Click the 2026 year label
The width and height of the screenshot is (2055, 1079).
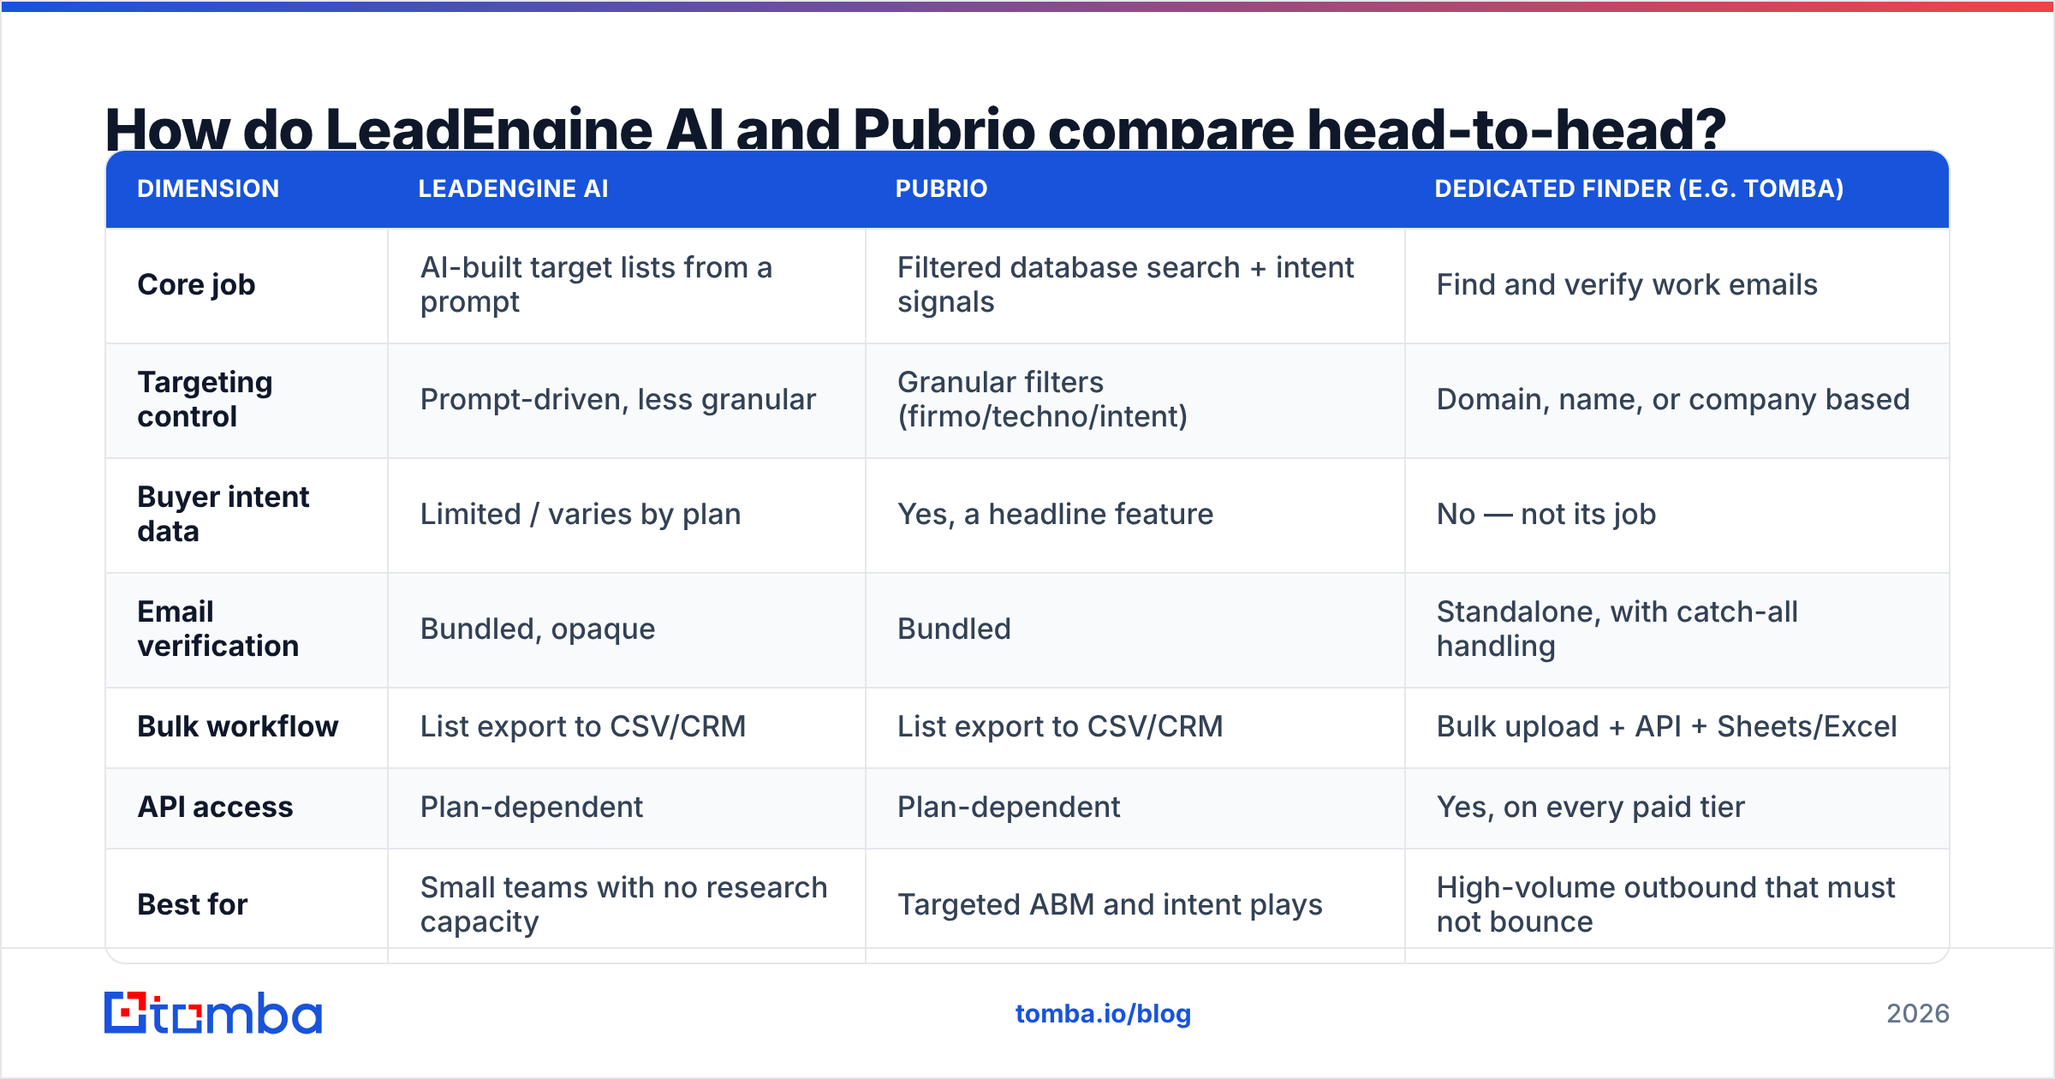point(1918,1014)
